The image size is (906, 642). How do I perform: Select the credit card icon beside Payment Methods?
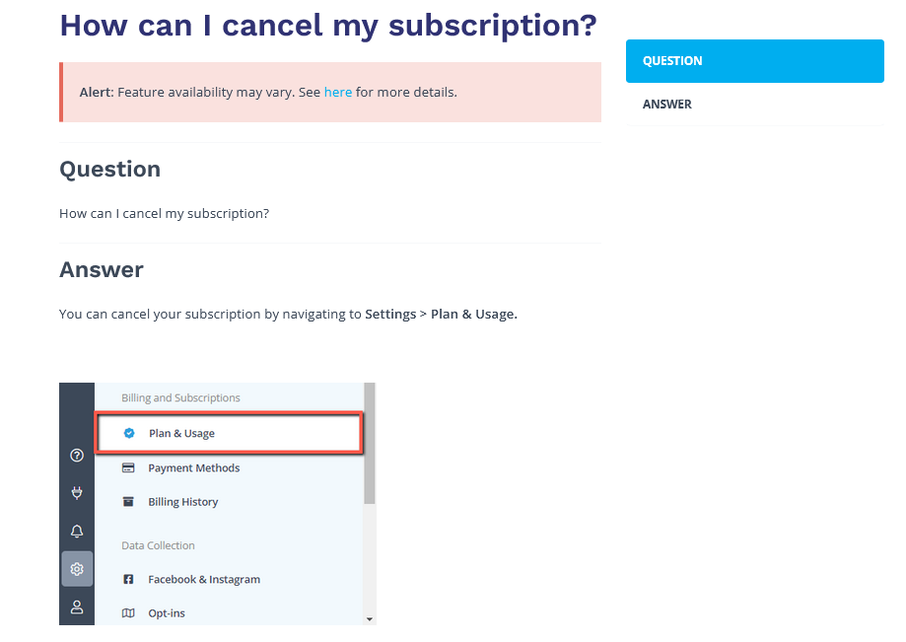(129, 467)
